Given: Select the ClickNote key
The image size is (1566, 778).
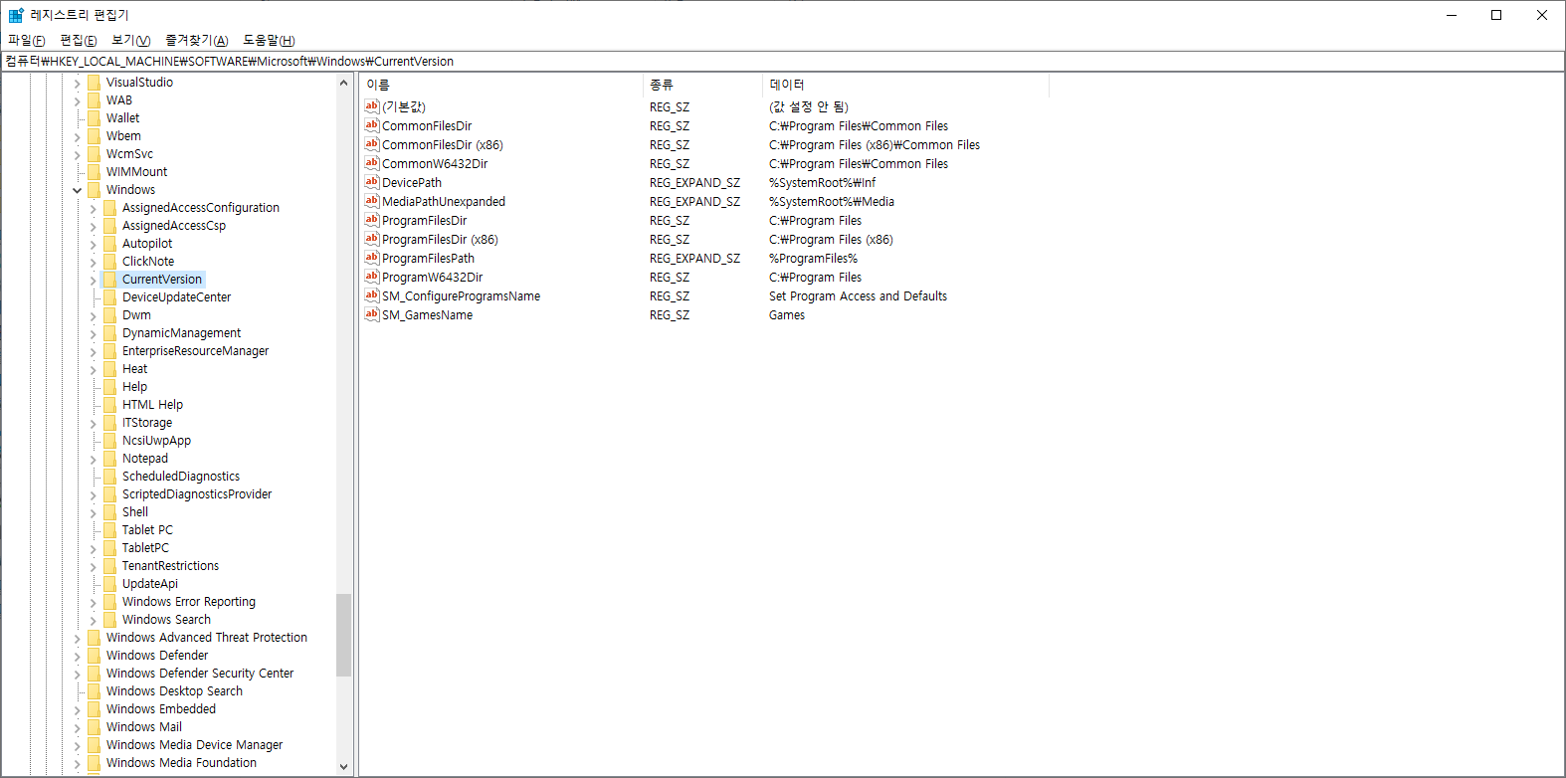Looking at the screenshot, I should pyautogui.click(x=148, y=262).
